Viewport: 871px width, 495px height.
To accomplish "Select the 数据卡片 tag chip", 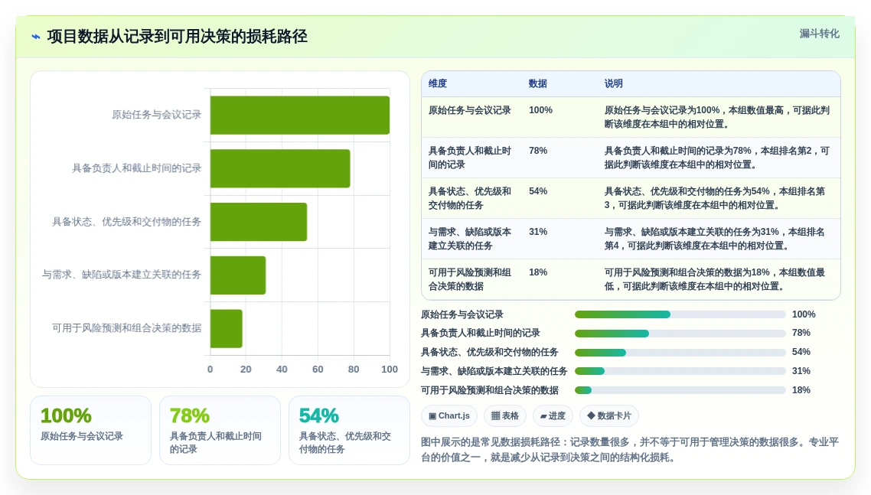I will coord(609,415).
